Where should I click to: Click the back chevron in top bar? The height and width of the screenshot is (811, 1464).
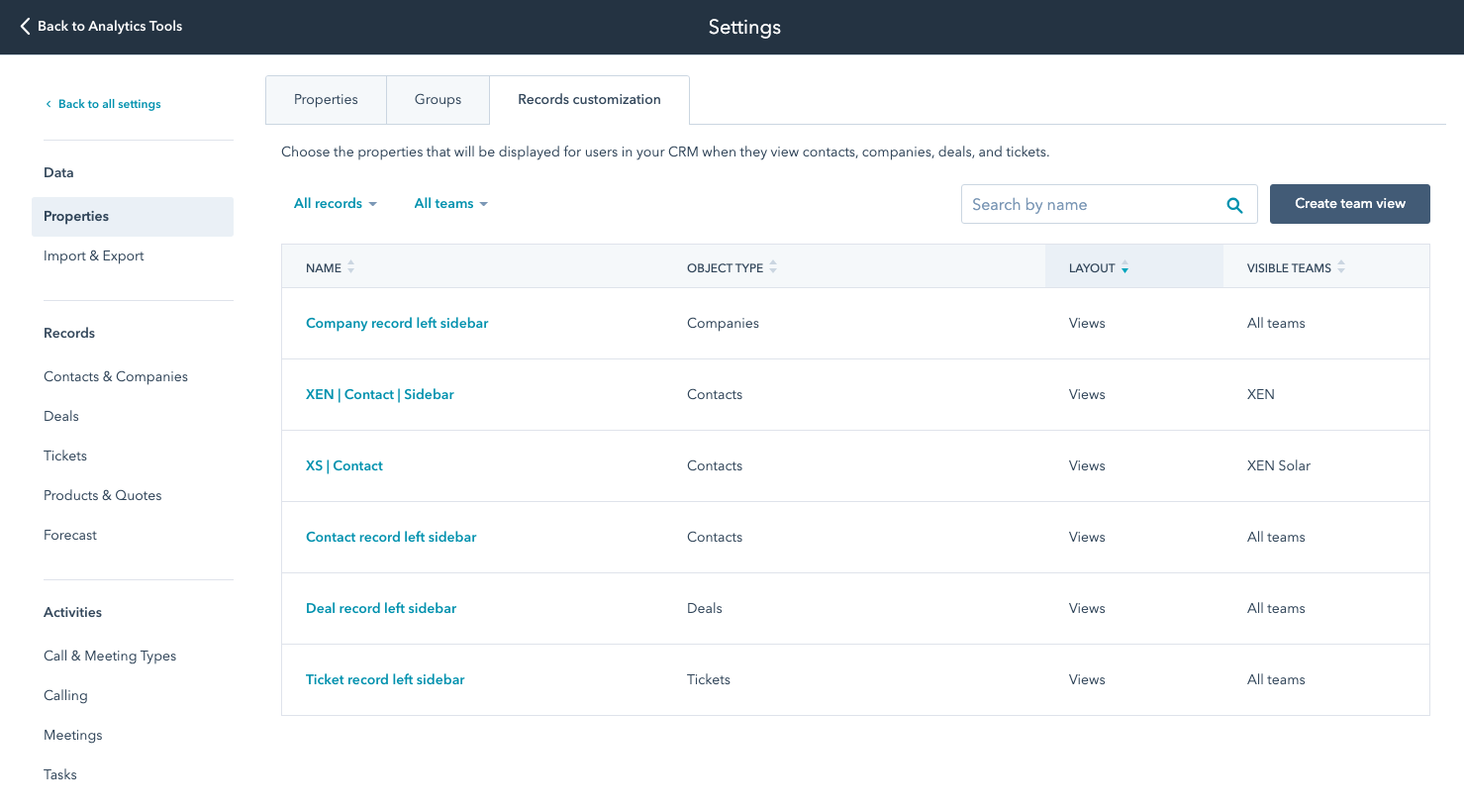(x=25, y=27)
